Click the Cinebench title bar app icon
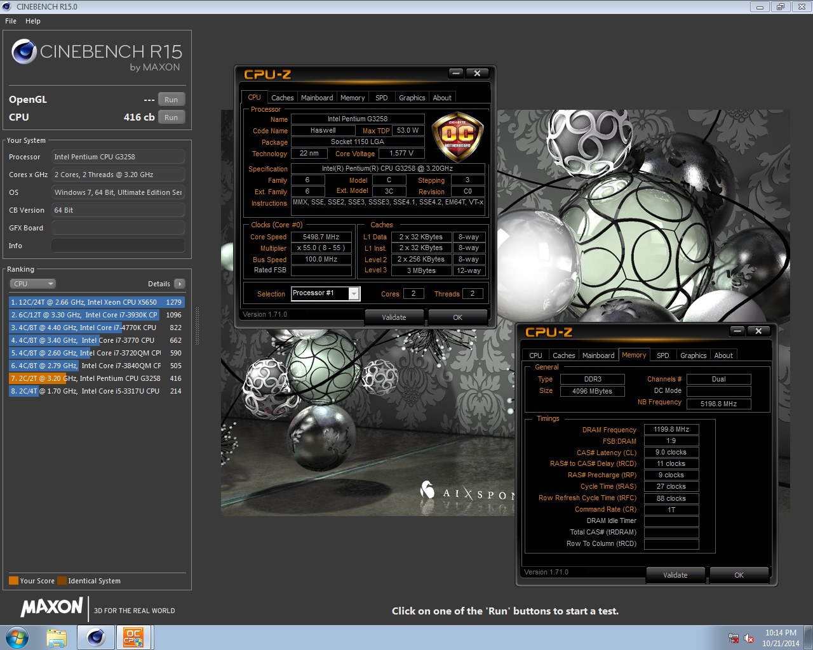This screenshot has height=650, width=813. point(7,6)
